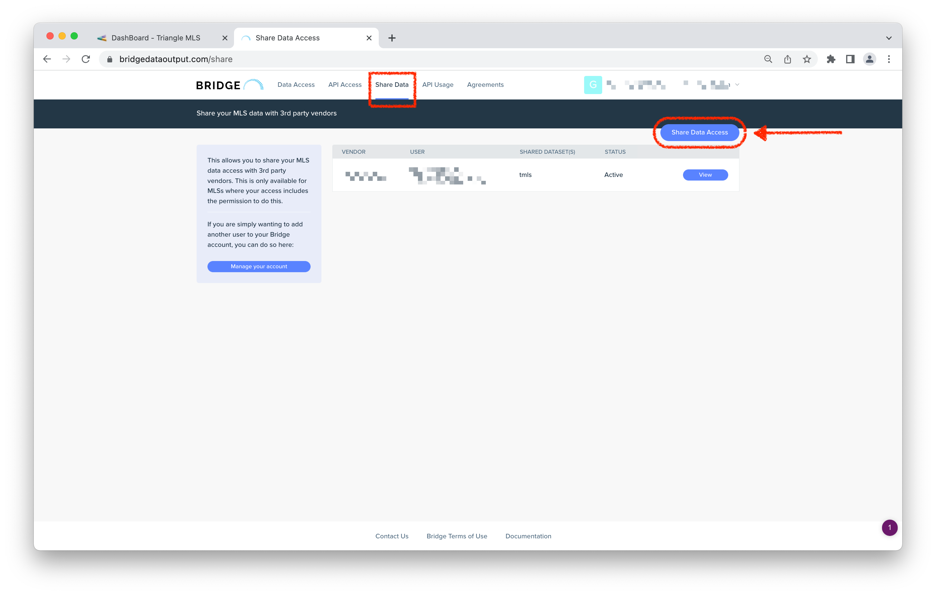Open the API Usage menu item
Image resolution: width=936 pixels, height=595 pixels.
coord(438,85)
